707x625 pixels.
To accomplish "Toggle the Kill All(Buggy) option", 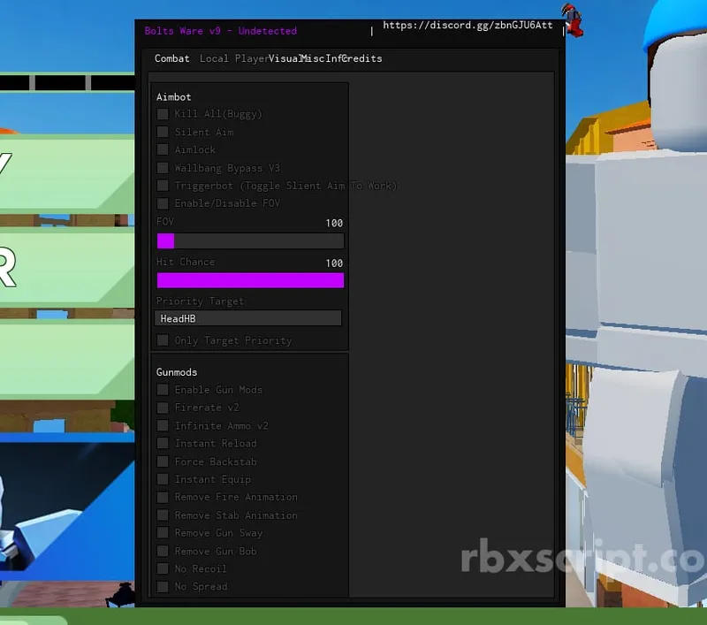I will [163, 114].
